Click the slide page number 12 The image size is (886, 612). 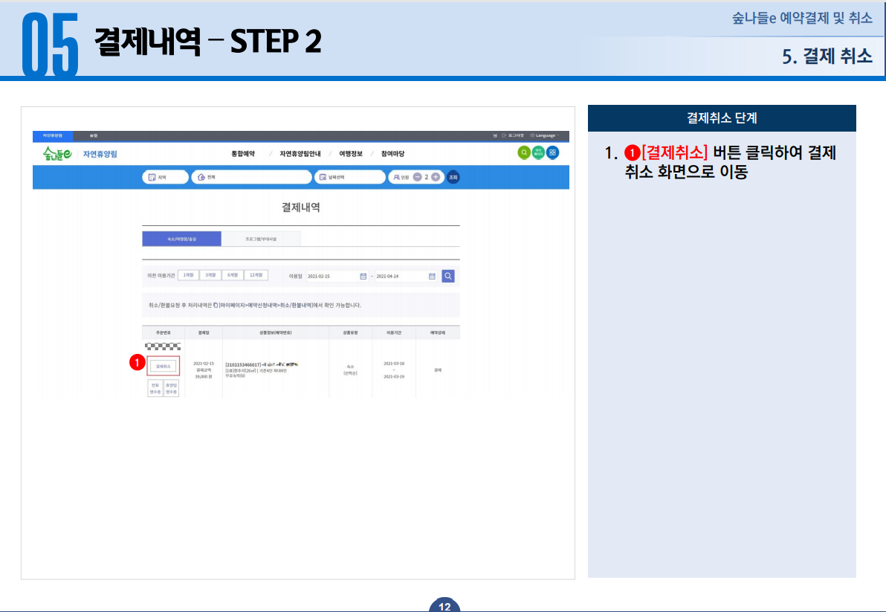[x=444, y=606]
